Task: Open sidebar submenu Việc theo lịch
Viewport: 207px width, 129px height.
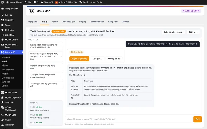Action: (x=7, y=70)
